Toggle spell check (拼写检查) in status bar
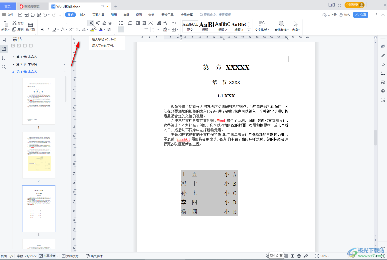Image resolution: width=387 pixels, height=260 pixels. pos(47,256)
